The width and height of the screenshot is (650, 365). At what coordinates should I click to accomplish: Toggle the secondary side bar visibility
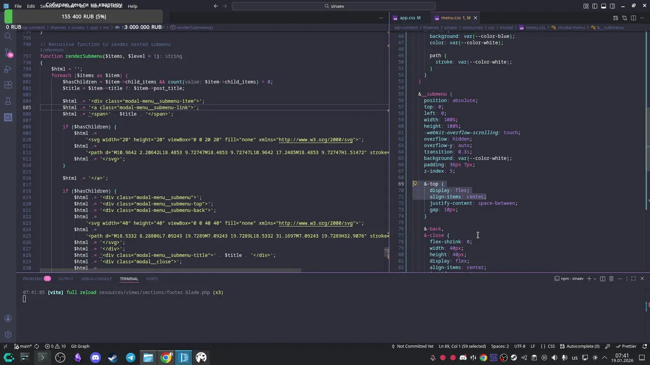point(612,6)
